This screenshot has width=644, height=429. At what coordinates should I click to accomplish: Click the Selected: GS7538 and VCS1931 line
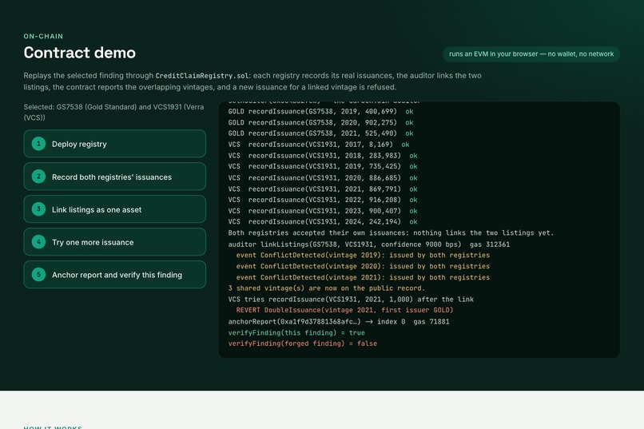point(113,112)
